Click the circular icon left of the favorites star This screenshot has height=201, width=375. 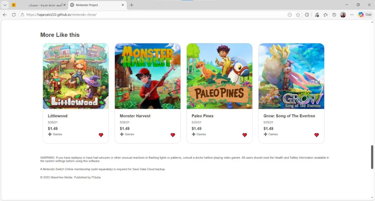[x=289, y=15]
